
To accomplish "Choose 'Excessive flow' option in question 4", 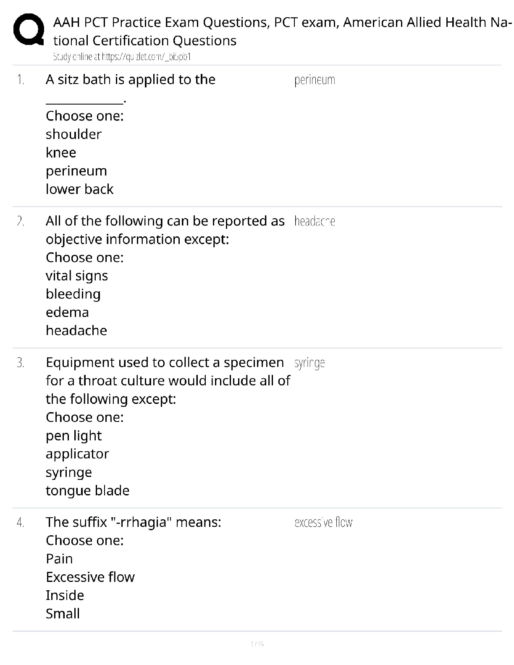I will 90,577.
